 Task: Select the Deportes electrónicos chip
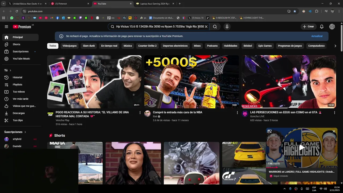click(x=175, y=46)
